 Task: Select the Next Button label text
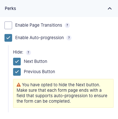[35, 62]
